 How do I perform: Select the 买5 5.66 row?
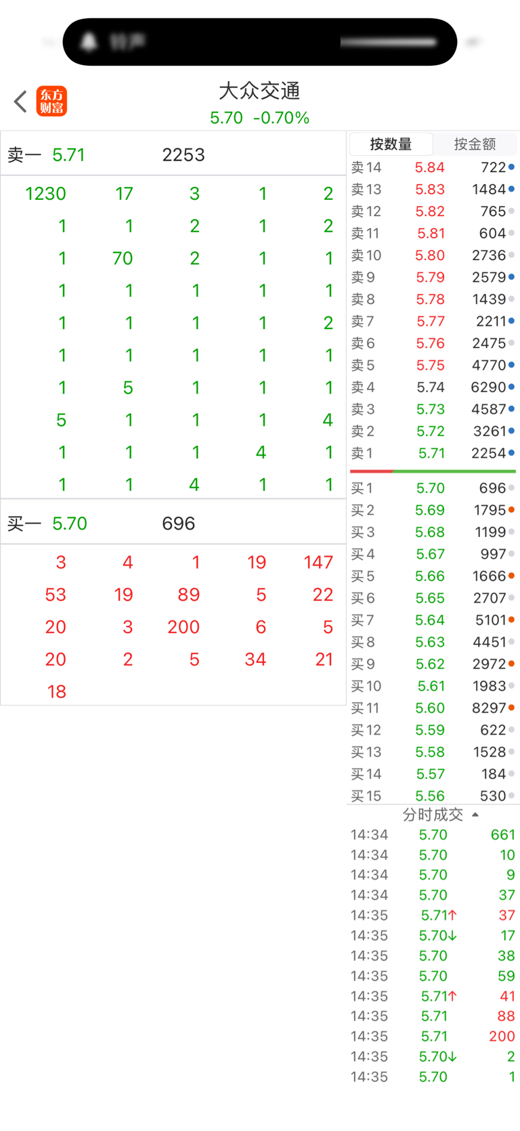coord(433,576)
